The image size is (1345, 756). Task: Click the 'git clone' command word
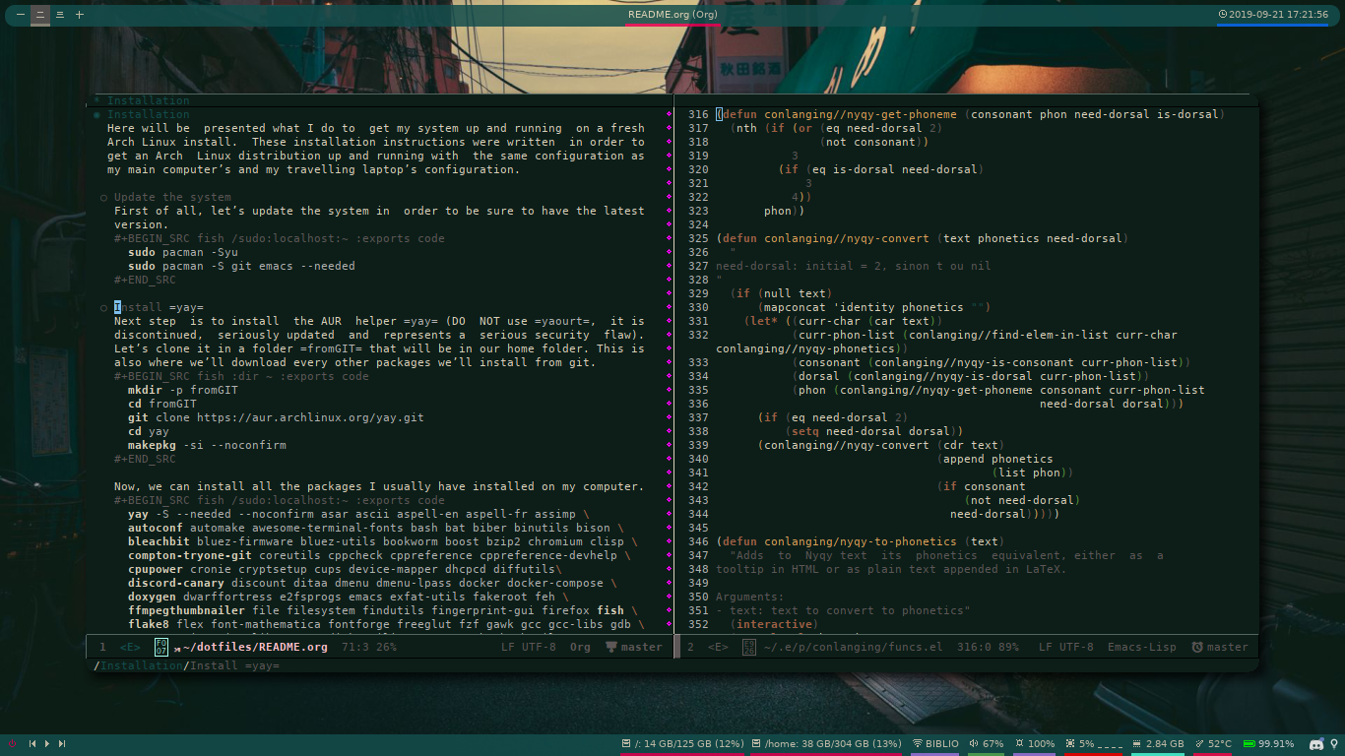point(159,417)
